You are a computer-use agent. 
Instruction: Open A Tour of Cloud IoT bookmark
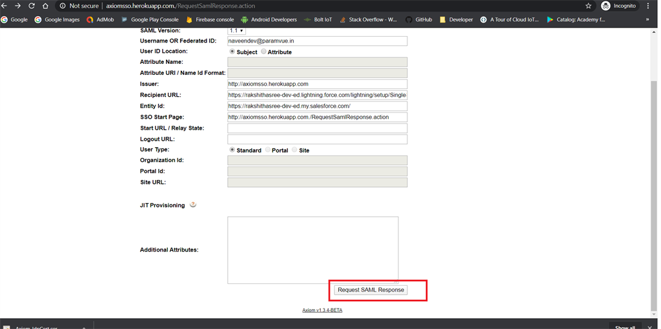click(x=510, y=19)
